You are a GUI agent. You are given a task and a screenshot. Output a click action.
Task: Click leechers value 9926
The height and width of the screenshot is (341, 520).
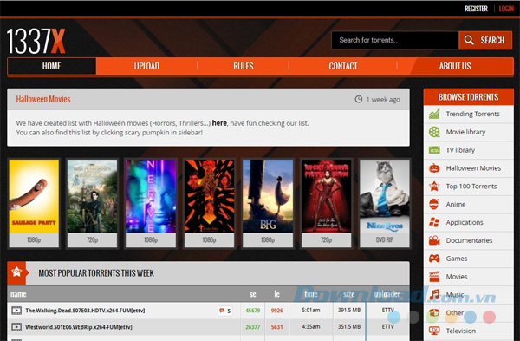pyautogui.click(x=277, y=311)
